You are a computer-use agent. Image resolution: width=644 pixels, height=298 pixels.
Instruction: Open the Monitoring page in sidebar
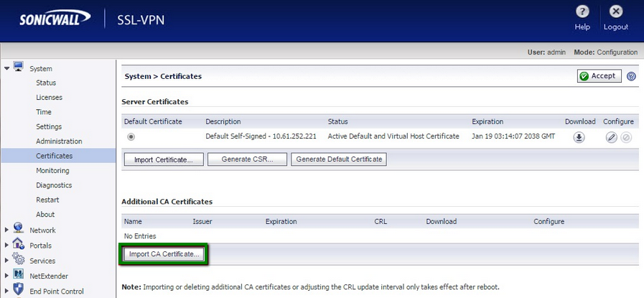(x=52, y=170)
